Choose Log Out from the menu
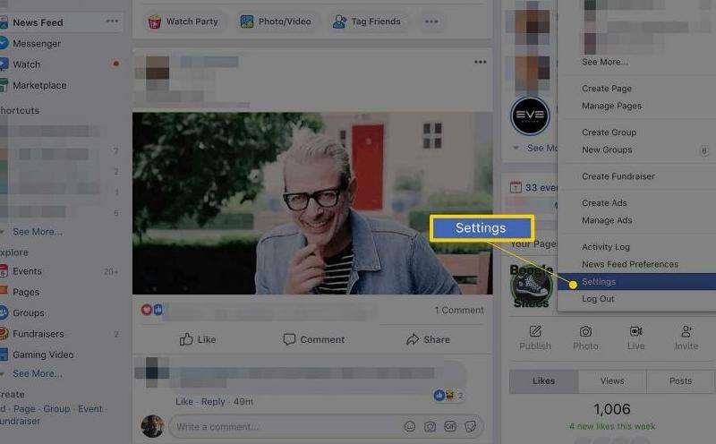 click(x=598, y=299)
